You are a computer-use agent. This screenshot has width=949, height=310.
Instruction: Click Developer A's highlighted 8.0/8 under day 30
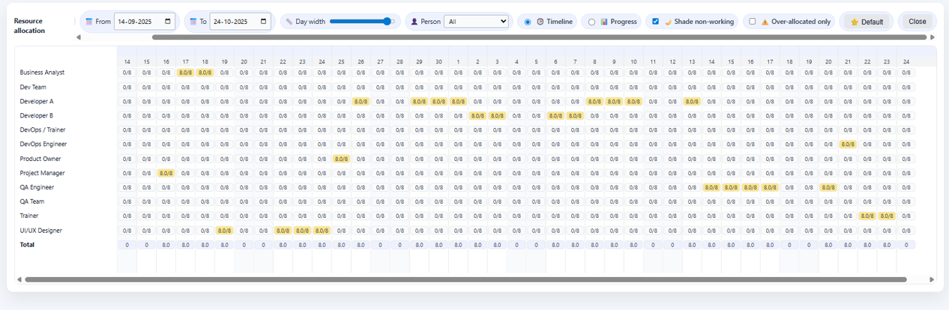[x=439, y=101]
